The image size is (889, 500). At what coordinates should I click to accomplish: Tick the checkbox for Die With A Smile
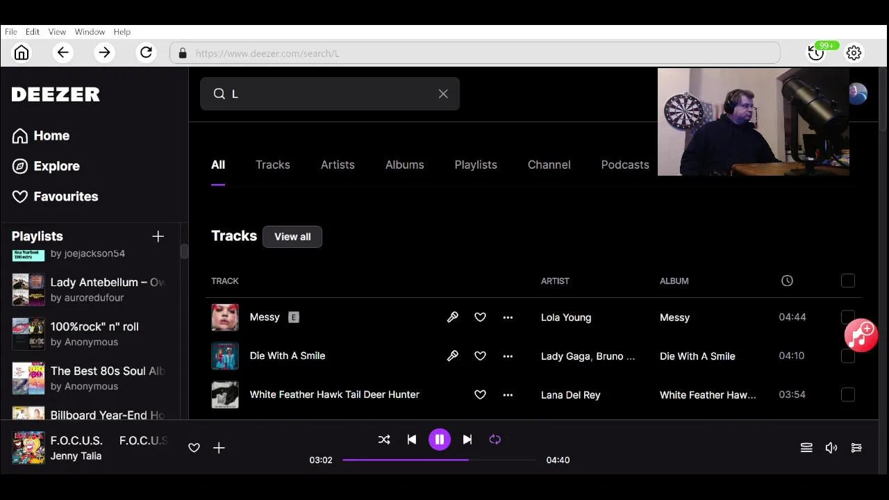pyautogui.click(x=848, y=356)
